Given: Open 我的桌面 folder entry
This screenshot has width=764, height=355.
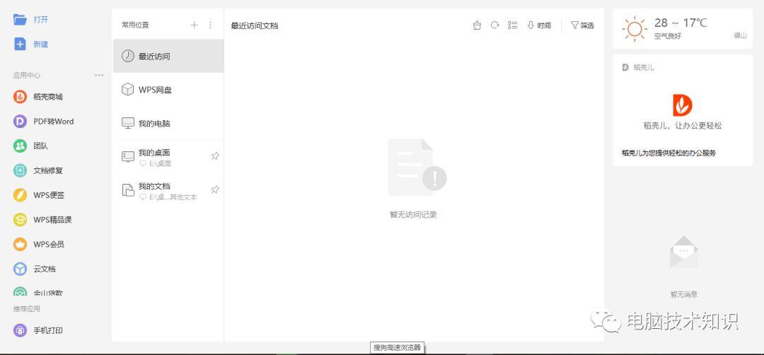Looking at the screenshot, I should coord(168,157).
